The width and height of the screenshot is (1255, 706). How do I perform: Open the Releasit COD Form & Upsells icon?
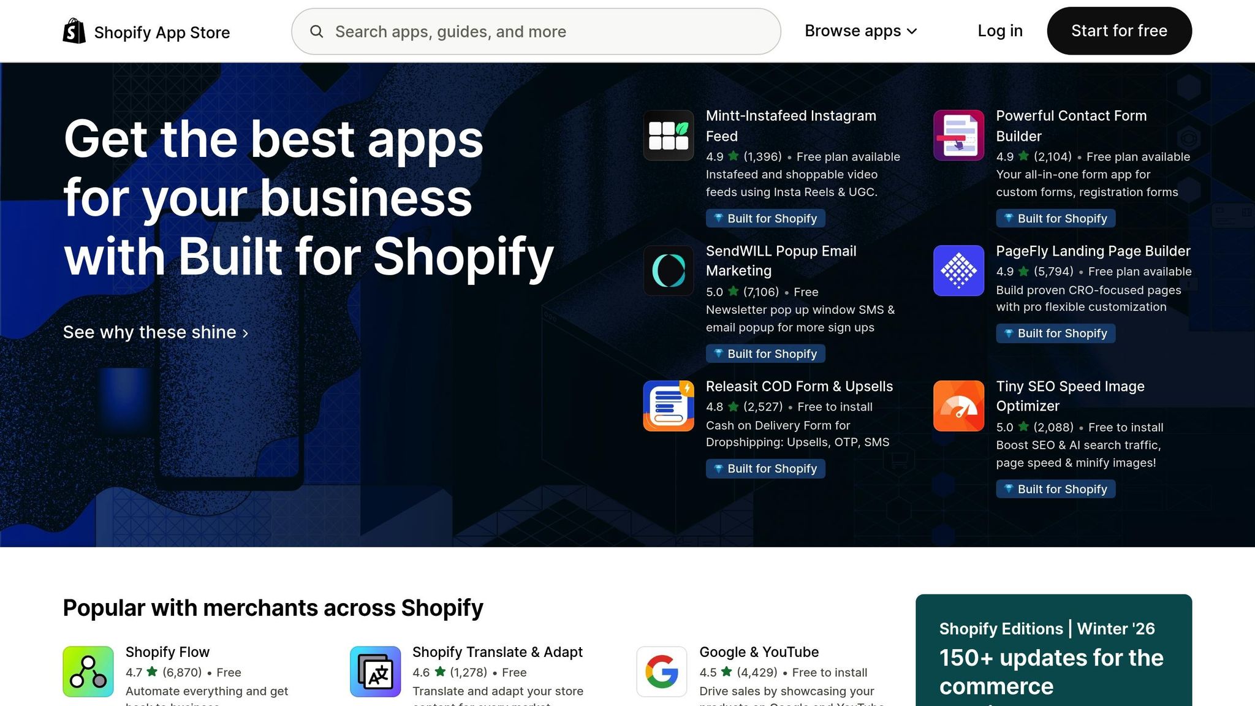point(668,406)
